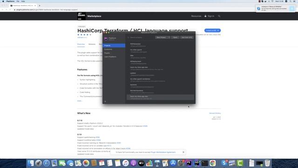Click Open button in welcome window
This screenshot has width=298, height=168.
pyautogui.click(x=175, y=37)
